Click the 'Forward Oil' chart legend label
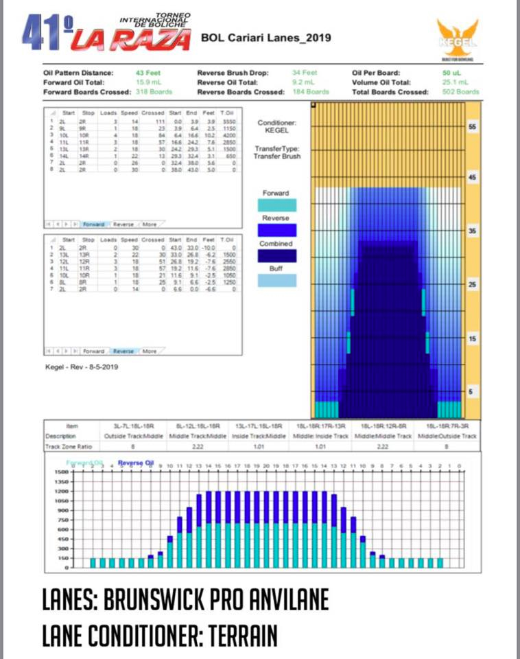 pos(84,463)
